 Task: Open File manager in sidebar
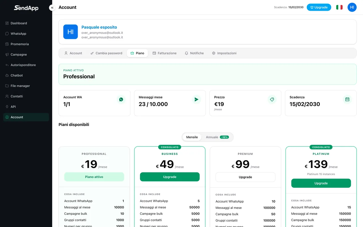26,86
